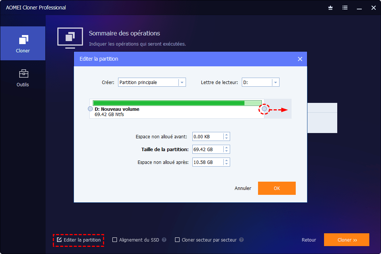The height and width of the screenshot is (254, 381).
Task: Increase Taille de la partition with up arrow
Action: point(226,147)
